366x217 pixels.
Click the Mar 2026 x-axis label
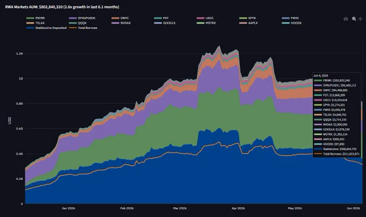[180, 208]
